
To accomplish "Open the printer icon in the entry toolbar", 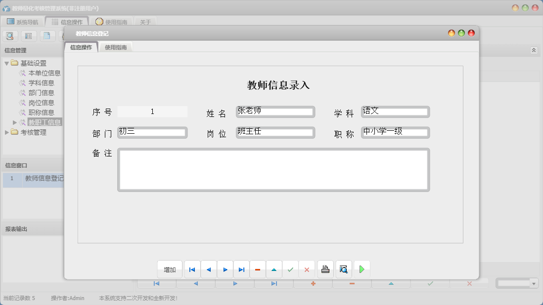I will coord(325,269).
